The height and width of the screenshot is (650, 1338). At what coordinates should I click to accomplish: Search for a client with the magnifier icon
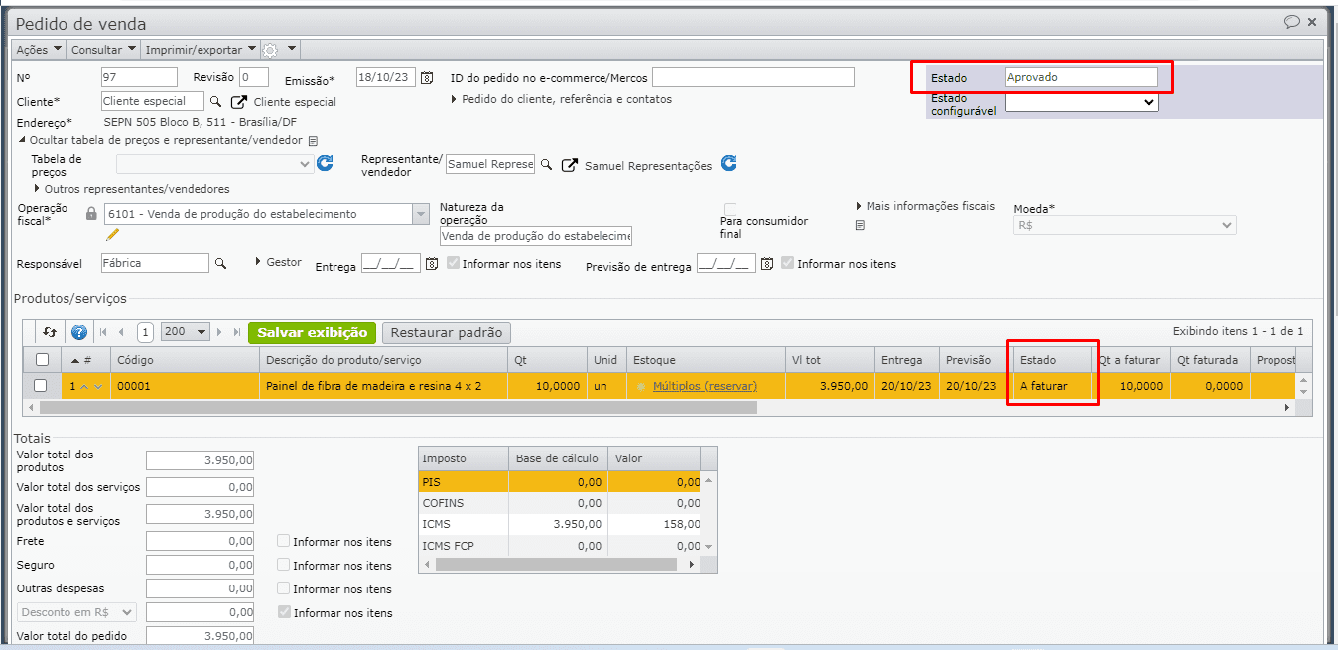coord(216,101)
